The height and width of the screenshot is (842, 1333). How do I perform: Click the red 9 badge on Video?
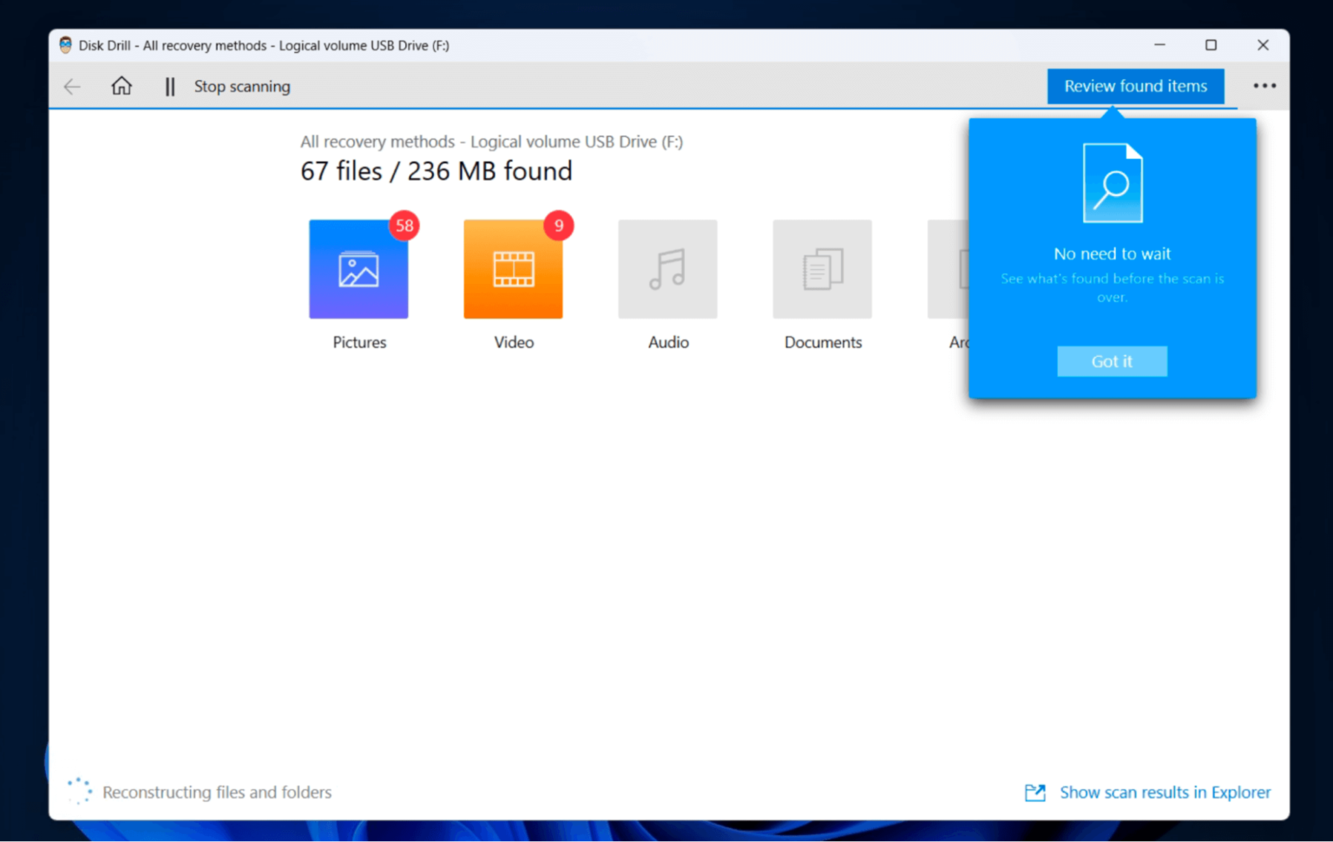pos(559,225)
